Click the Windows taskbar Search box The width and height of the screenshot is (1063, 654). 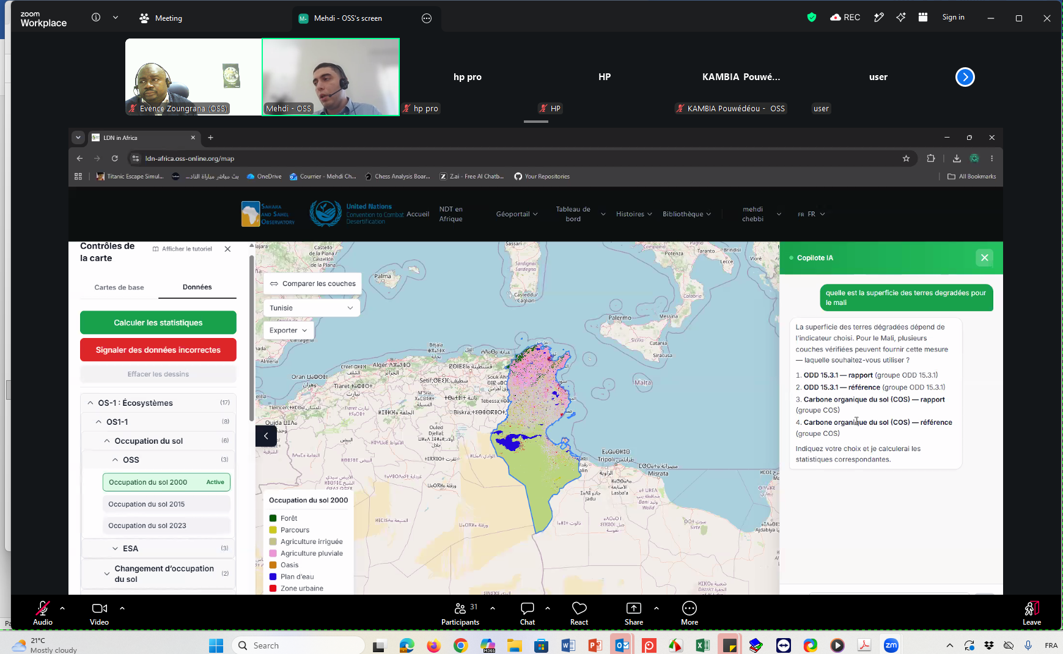coord(298,645)
